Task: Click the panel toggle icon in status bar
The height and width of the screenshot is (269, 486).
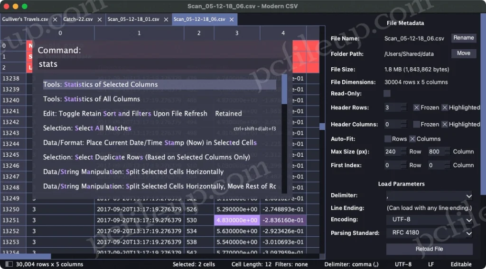Action: click(9, 264)
